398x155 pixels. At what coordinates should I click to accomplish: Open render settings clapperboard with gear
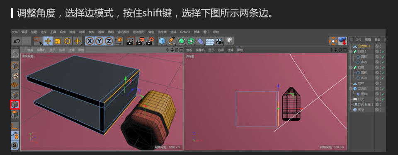click(150, 41)
